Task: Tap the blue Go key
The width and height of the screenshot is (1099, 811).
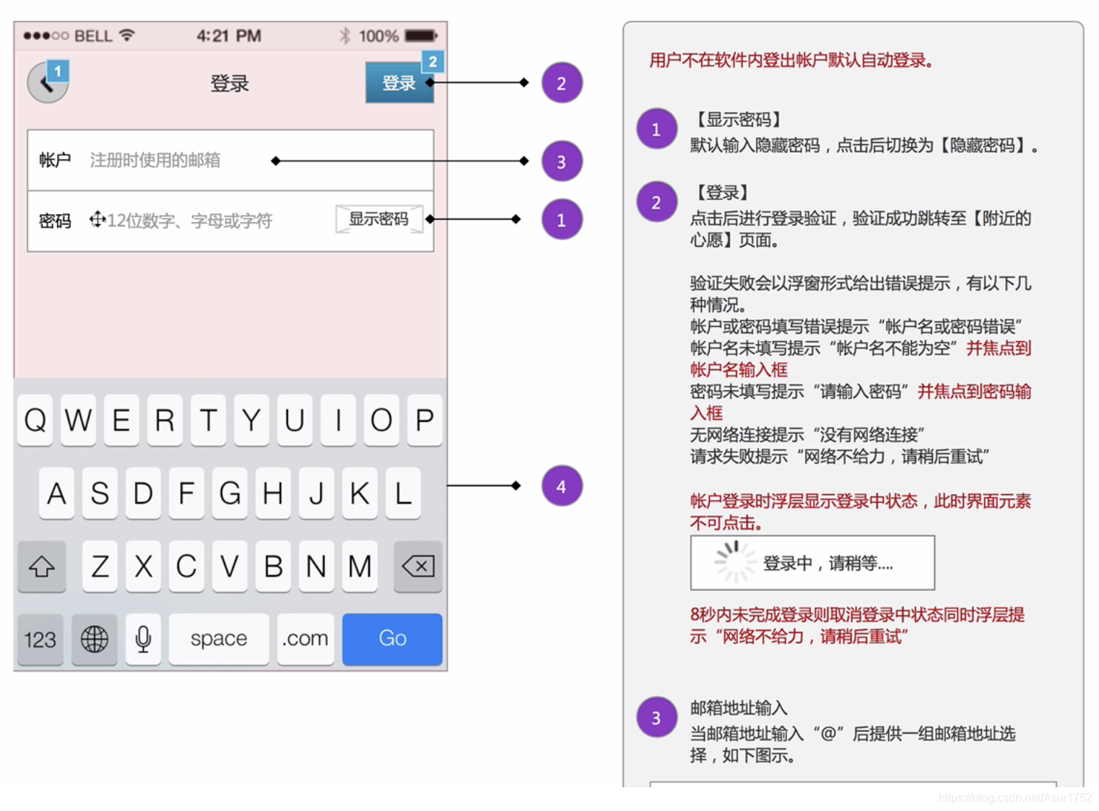Action: tap(392, 639)
